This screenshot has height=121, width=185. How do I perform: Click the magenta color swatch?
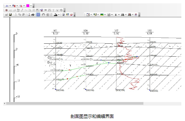28,6
